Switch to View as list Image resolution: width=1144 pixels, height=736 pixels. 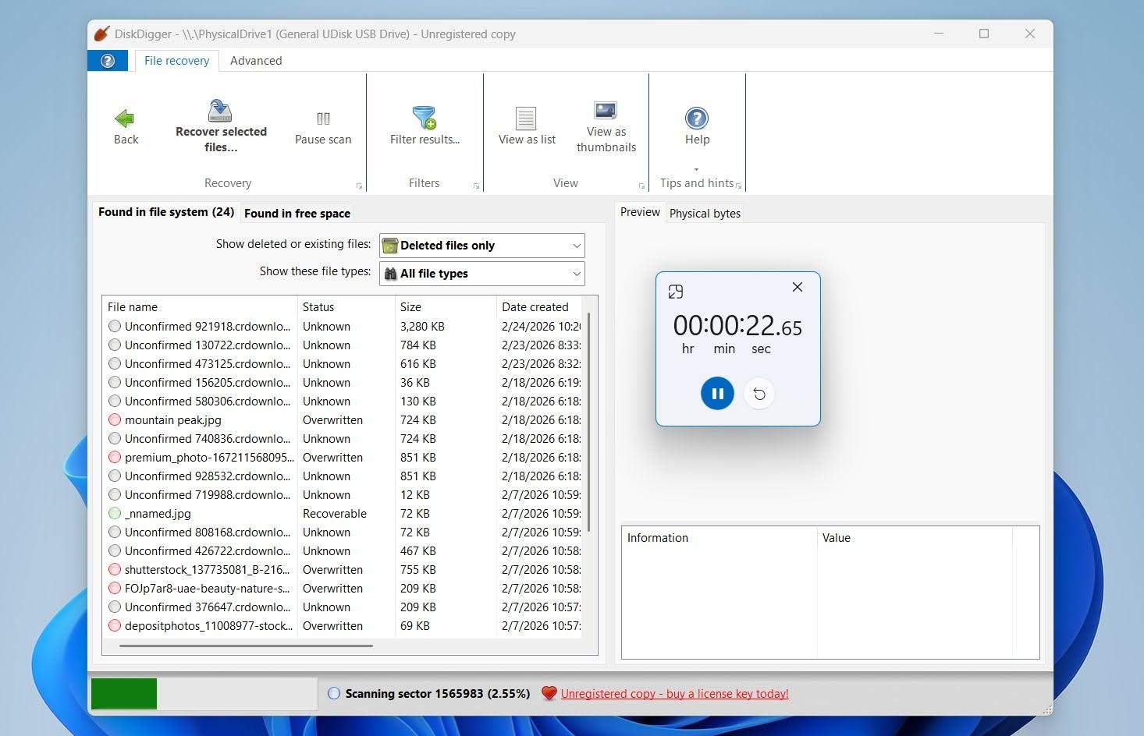527,127
